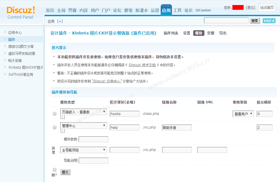Click the Discuz! Control Panel logo
This screenshot has height=182, width=280.
(21, 13)
